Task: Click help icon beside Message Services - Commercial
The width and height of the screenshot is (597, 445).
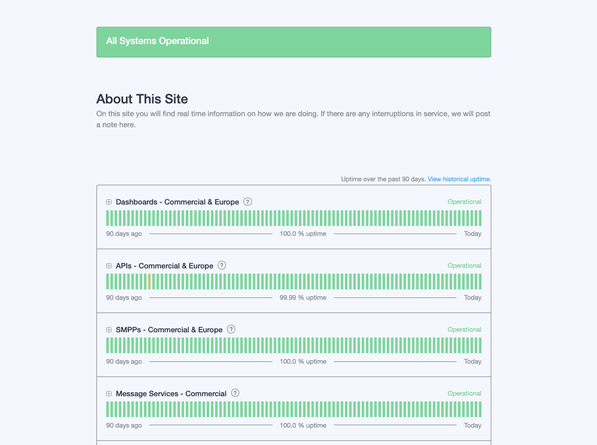Action: point(235,393)
